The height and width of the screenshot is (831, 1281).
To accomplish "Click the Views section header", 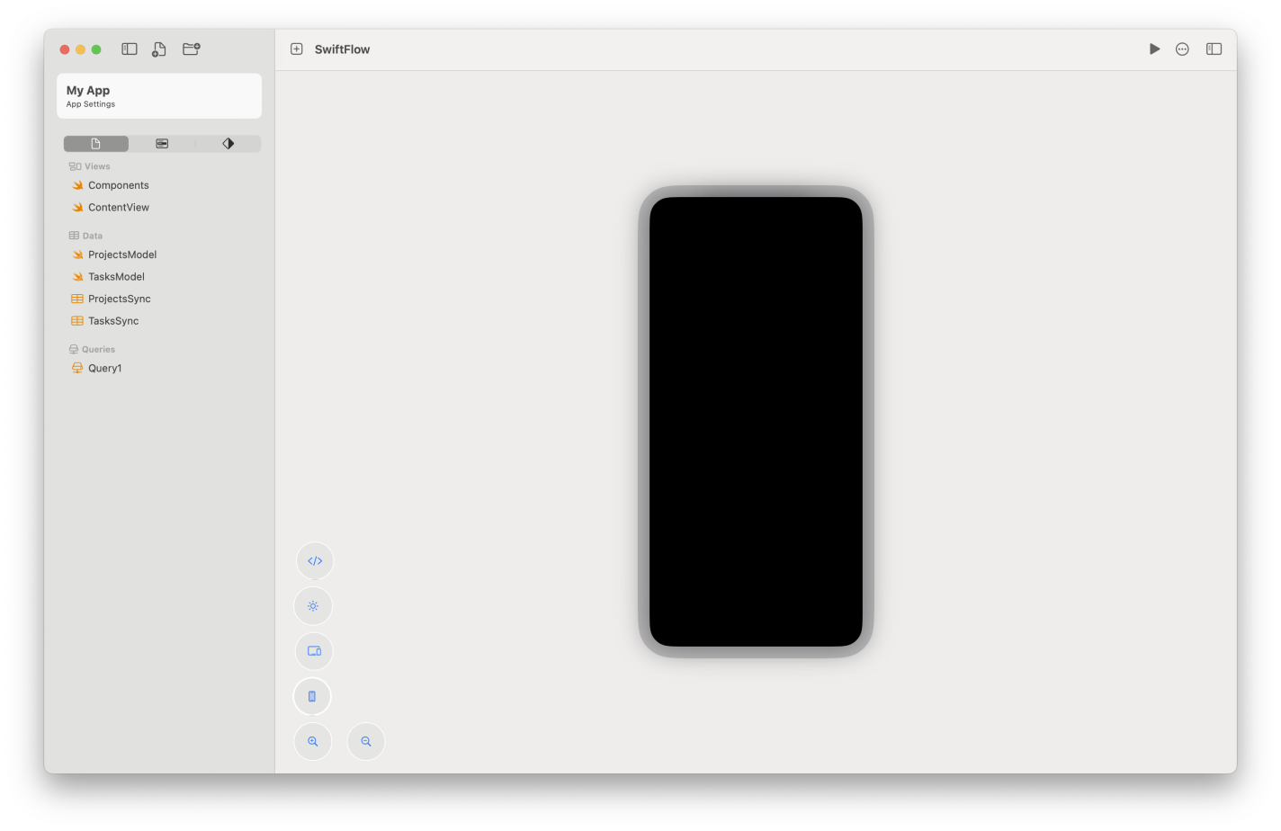I will 89,166.
